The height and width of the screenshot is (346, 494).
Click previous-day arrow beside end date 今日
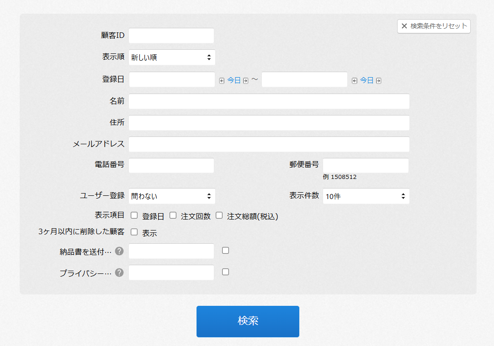point(354,81)
